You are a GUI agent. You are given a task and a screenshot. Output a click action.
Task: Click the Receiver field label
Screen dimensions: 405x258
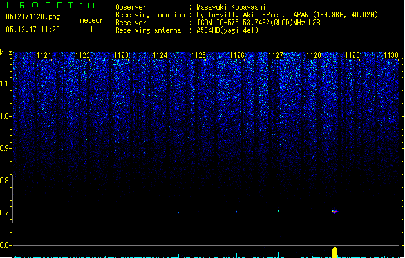pos(131,23)
